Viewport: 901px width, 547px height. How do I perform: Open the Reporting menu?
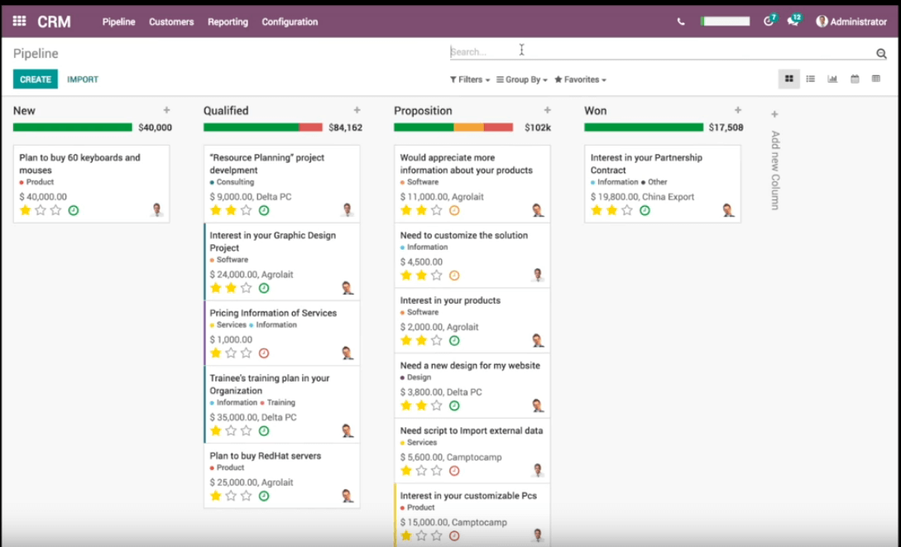tap(228, 22)
